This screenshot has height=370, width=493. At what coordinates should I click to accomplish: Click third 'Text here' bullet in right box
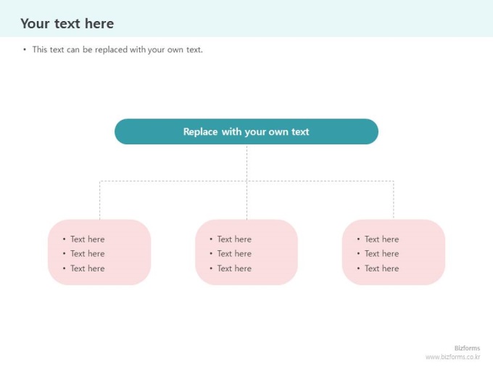(x=381, y=268)
